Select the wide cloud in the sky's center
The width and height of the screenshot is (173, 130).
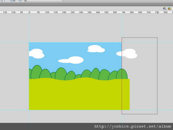[71, 60]
